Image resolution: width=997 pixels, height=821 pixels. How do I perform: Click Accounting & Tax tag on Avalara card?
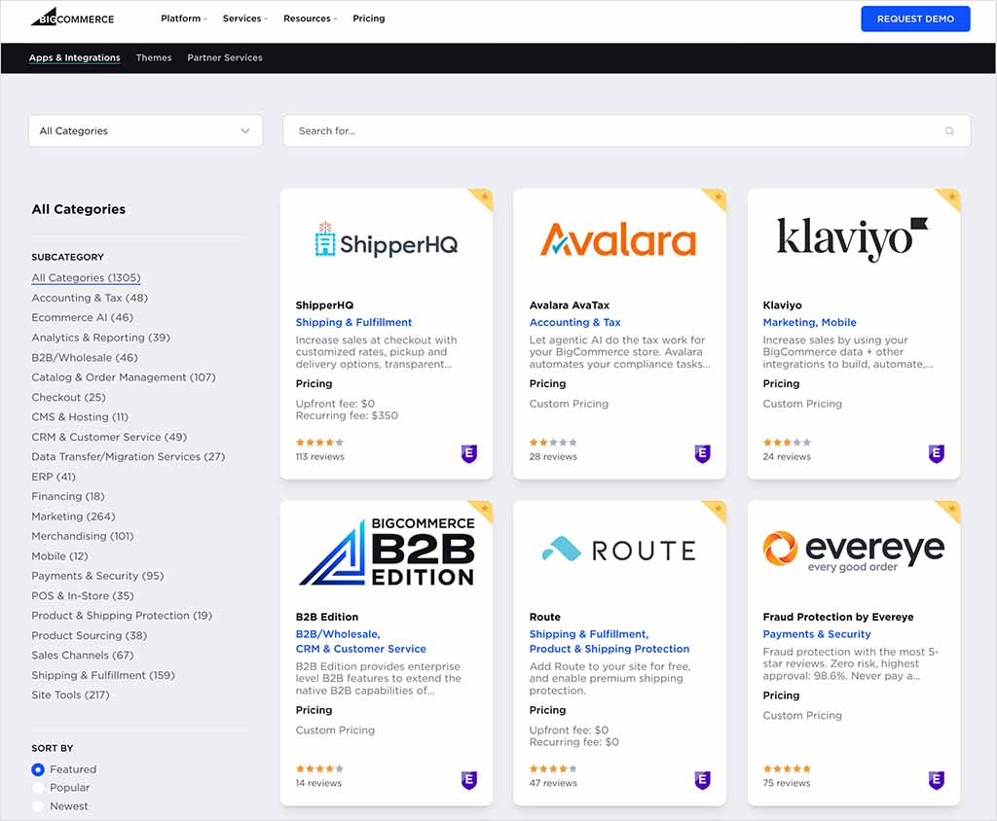(574, 322)
